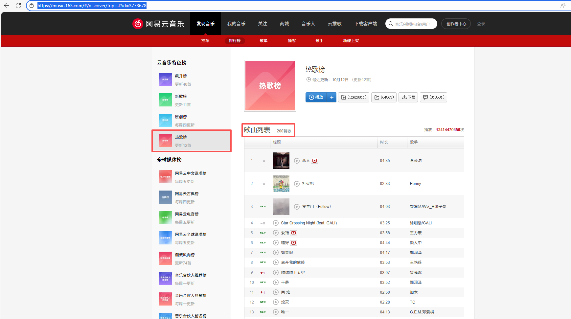Open the 原创榜 chart in sidebar

tap(192, 121)
